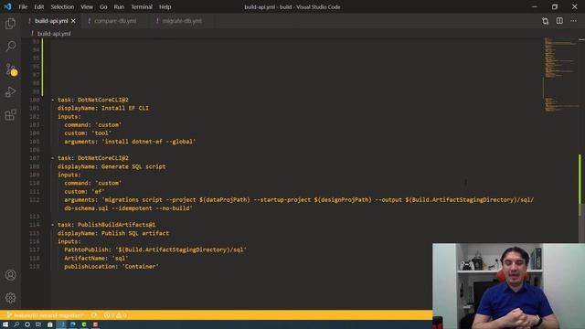This screenshot has height=329, width=585.
Task: Open the Go menu
Action: (x=103, y=6)
